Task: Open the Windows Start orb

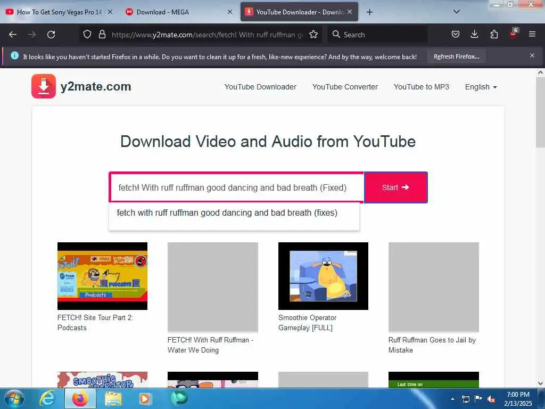Action: 14,399
